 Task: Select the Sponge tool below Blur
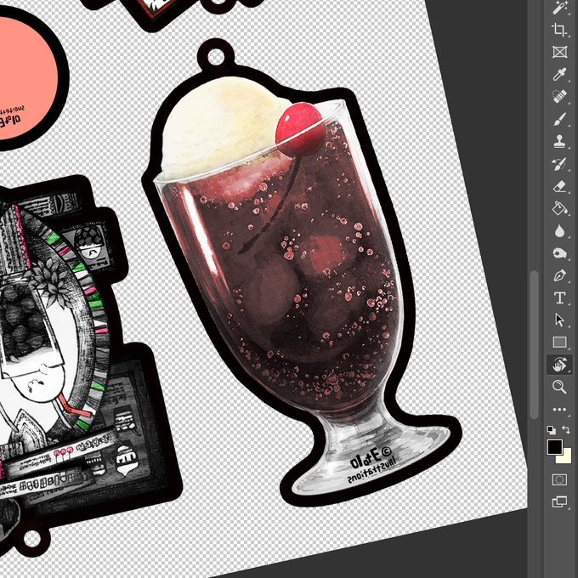(559, 253)
